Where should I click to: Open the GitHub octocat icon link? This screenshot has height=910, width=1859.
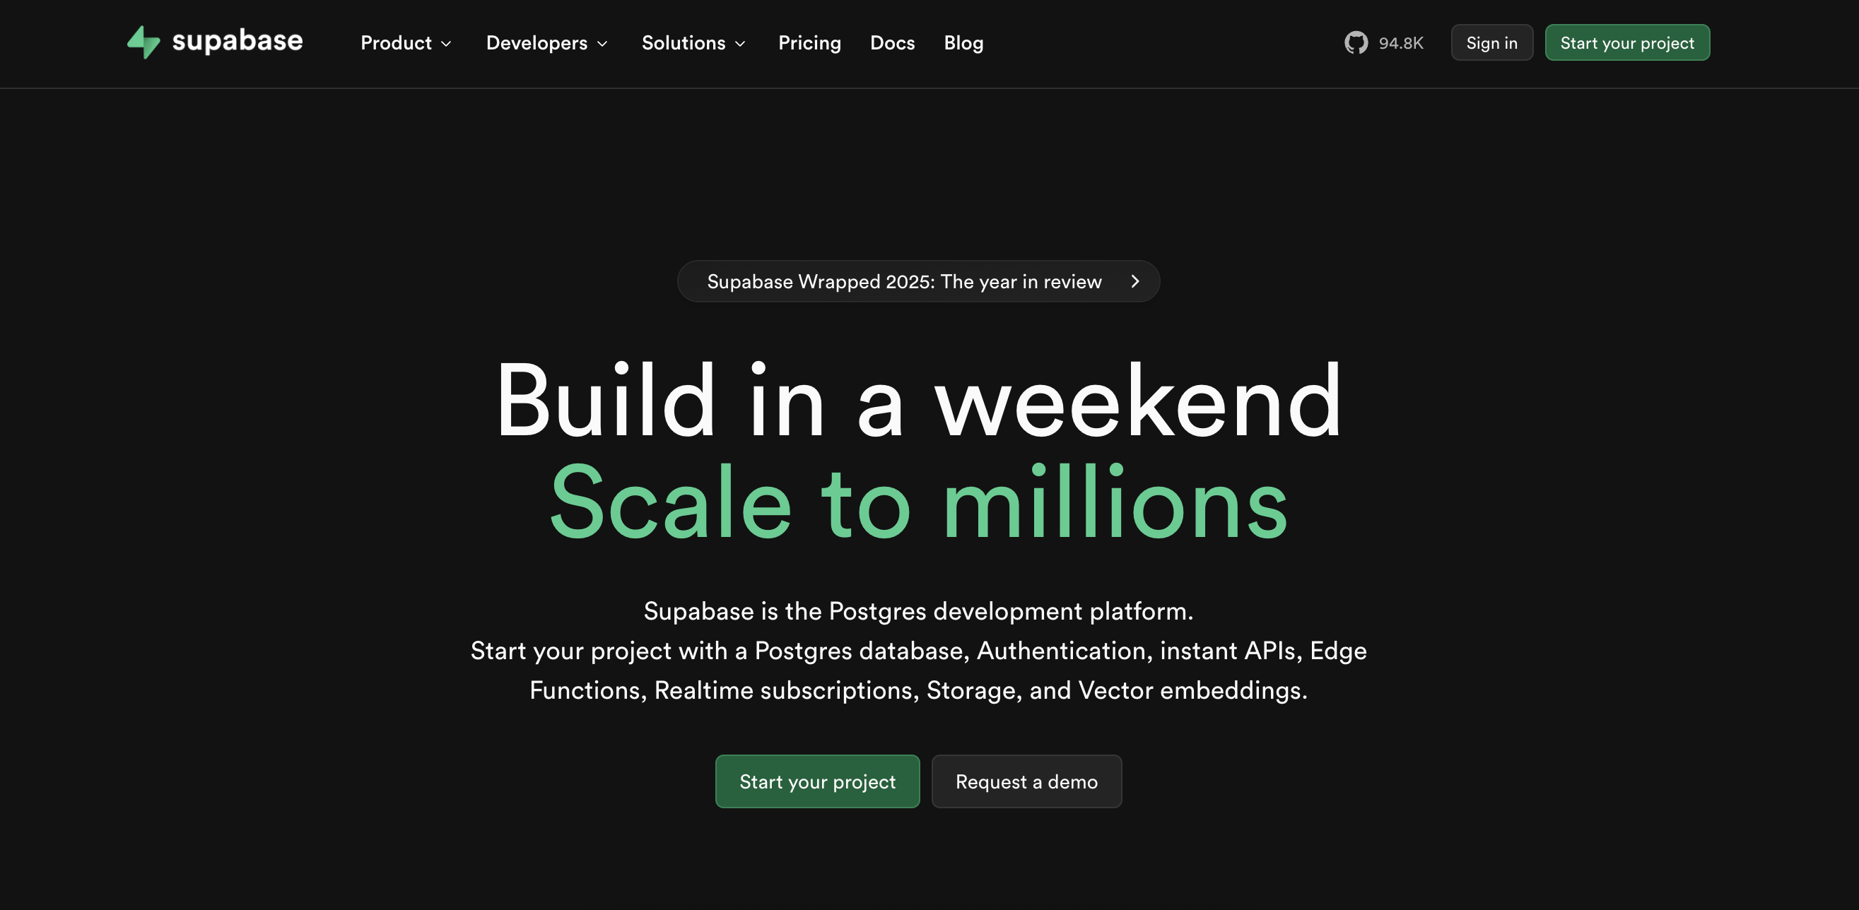click(x=1356, y=43)
